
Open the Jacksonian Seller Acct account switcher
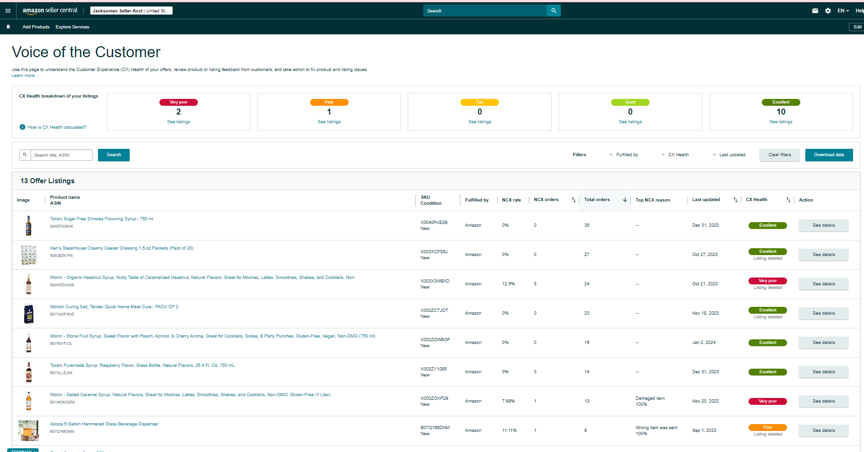[131, 11]
